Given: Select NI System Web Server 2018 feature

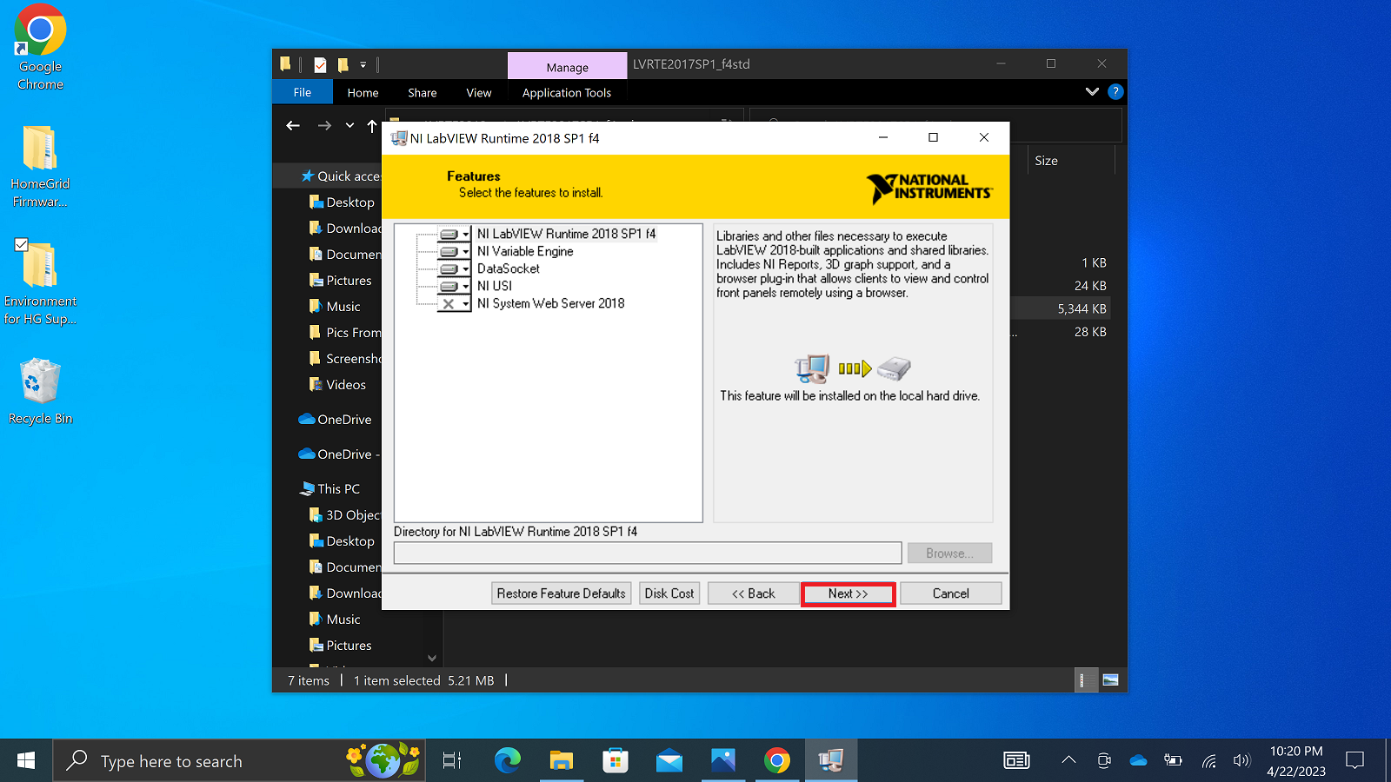Looking at the screenshot, I should (550, 303).
